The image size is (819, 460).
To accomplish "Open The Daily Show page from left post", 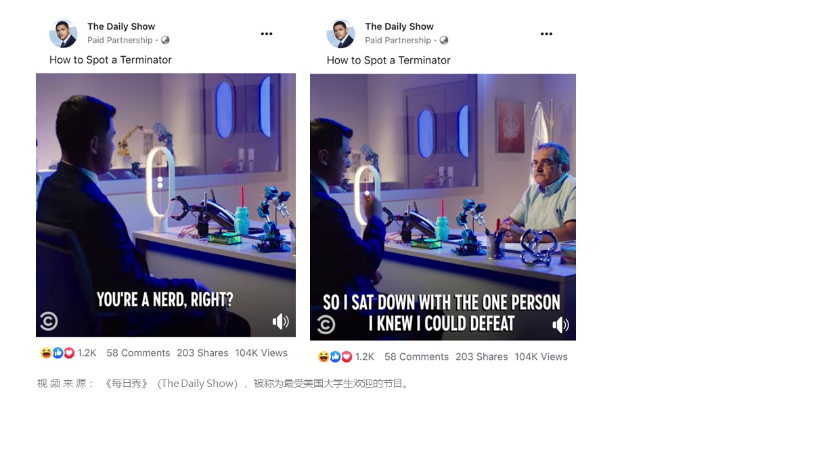I will 121,26.
